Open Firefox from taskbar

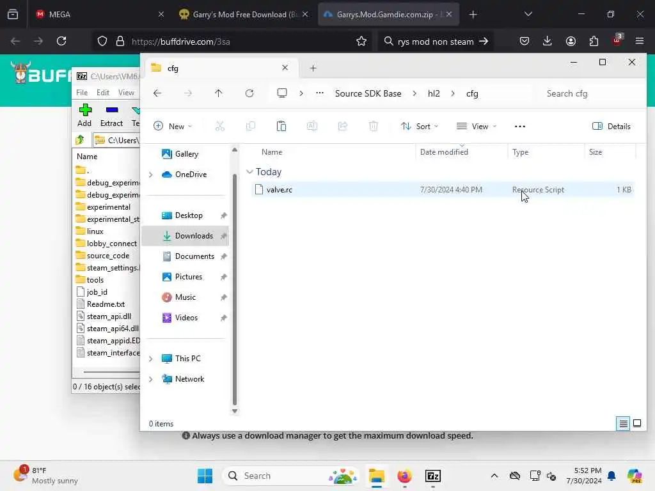point(404,476)
